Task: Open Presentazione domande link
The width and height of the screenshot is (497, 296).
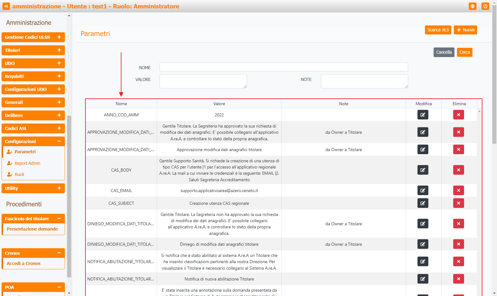Action: click(32, 229)
